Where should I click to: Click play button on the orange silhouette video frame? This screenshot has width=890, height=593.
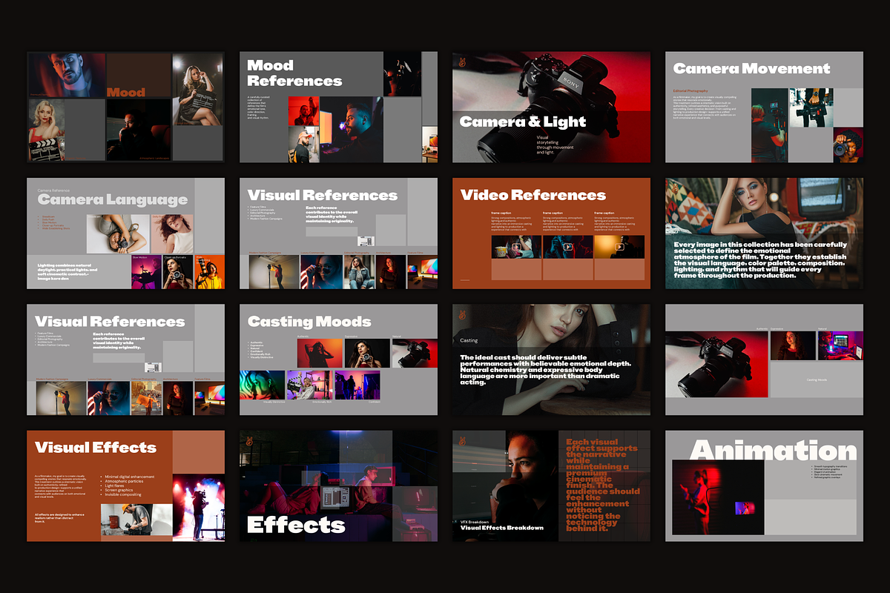tap(619, 248)
